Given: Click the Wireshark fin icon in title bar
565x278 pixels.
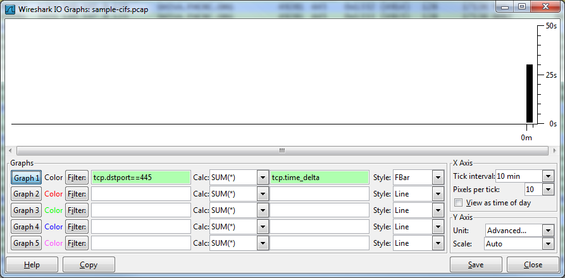Looking at the screenshot, I should [x=11, y=11].
